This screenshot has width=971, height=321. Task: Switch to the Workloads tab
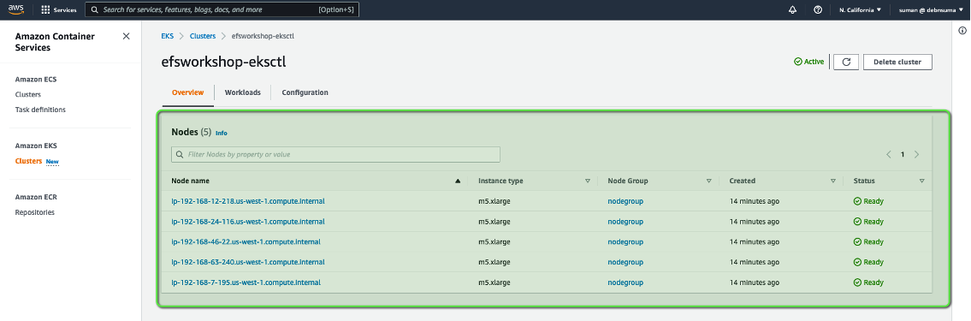pyautogui.click(x=242, y=92)
